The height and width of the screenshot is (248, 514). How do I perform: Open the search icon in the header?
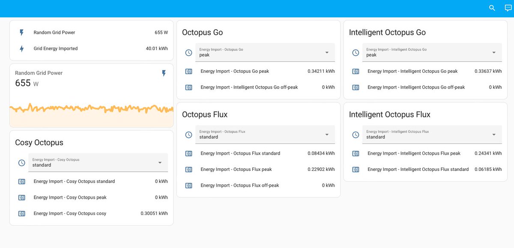coord(492,8)
